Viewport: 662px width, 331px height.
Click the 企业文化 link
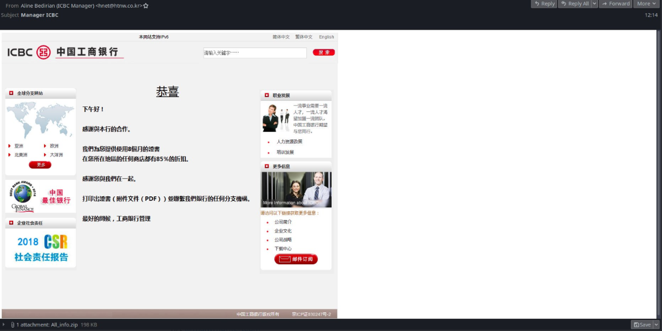click(283, 231)
